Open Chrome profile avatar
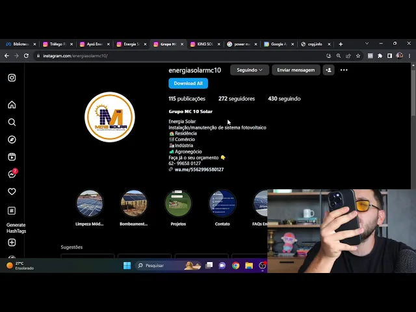 (399, 56)
